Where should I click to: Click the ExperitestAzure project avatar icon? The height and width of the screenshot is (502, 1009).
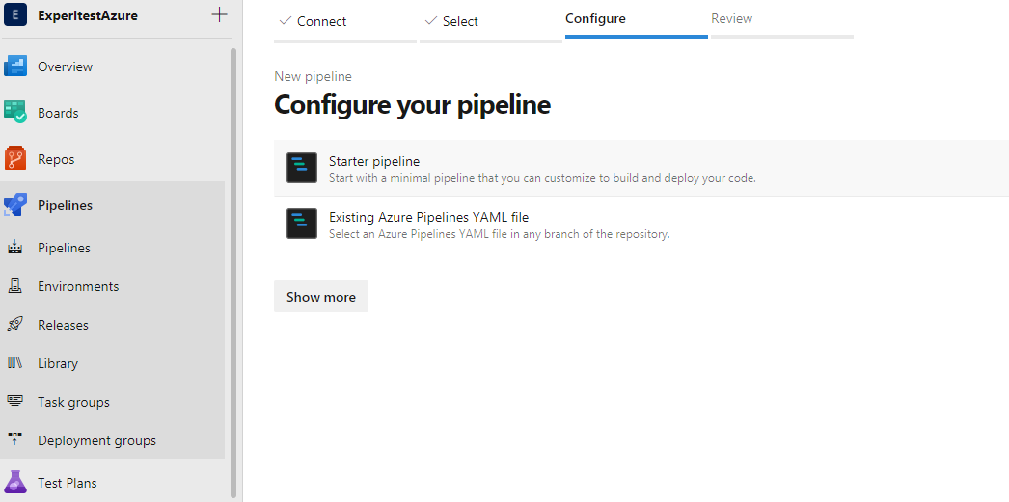[x=15, y=14]
